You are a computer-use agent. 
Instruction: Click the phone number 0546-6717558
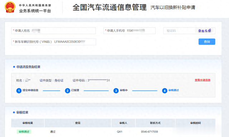point(150,132)
